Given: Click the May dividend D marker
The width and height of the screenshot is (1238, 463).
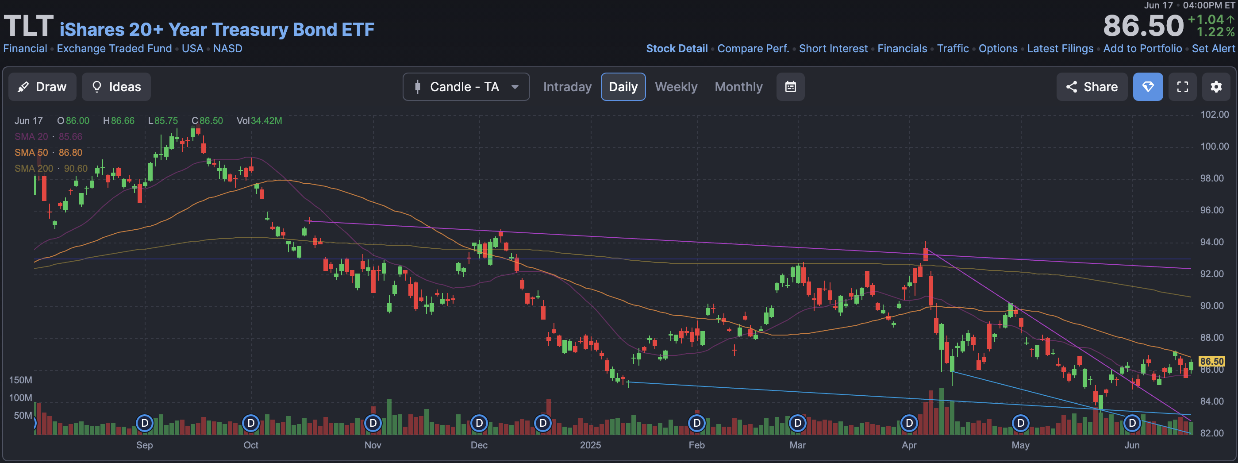Looking at the screenshot, I should tap(1021, 423).
